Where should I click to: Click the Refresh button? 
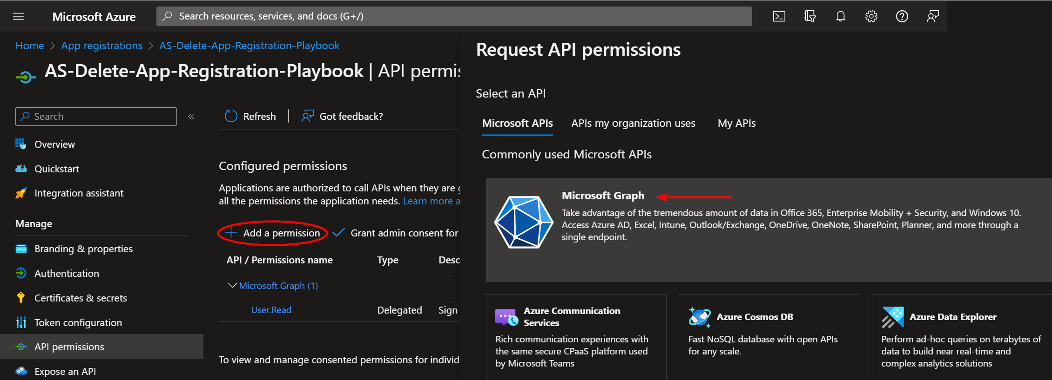[250, 116]
